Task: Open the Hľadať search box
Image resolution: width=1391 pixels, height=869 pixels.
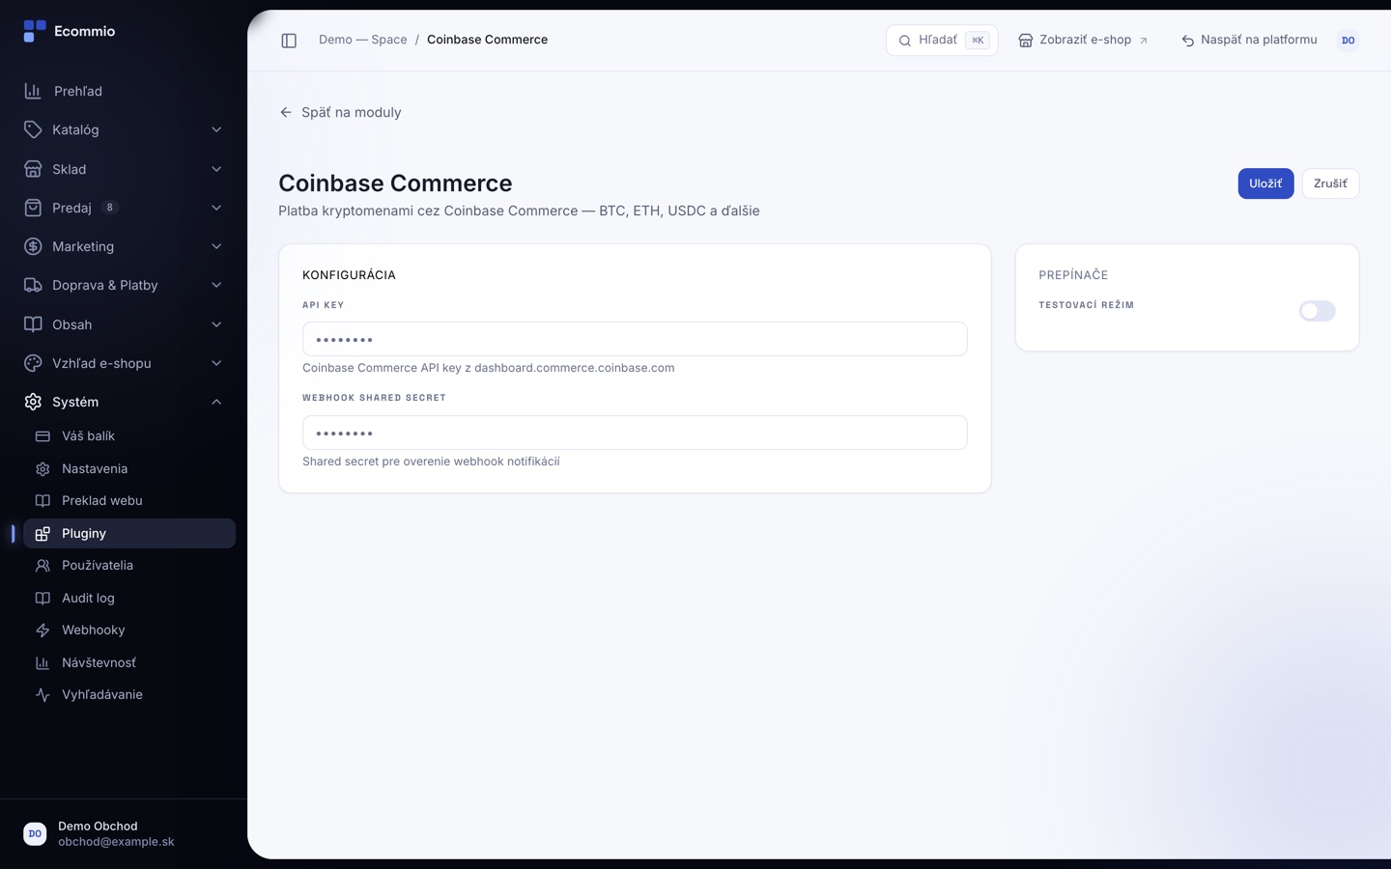Action: 942,41
